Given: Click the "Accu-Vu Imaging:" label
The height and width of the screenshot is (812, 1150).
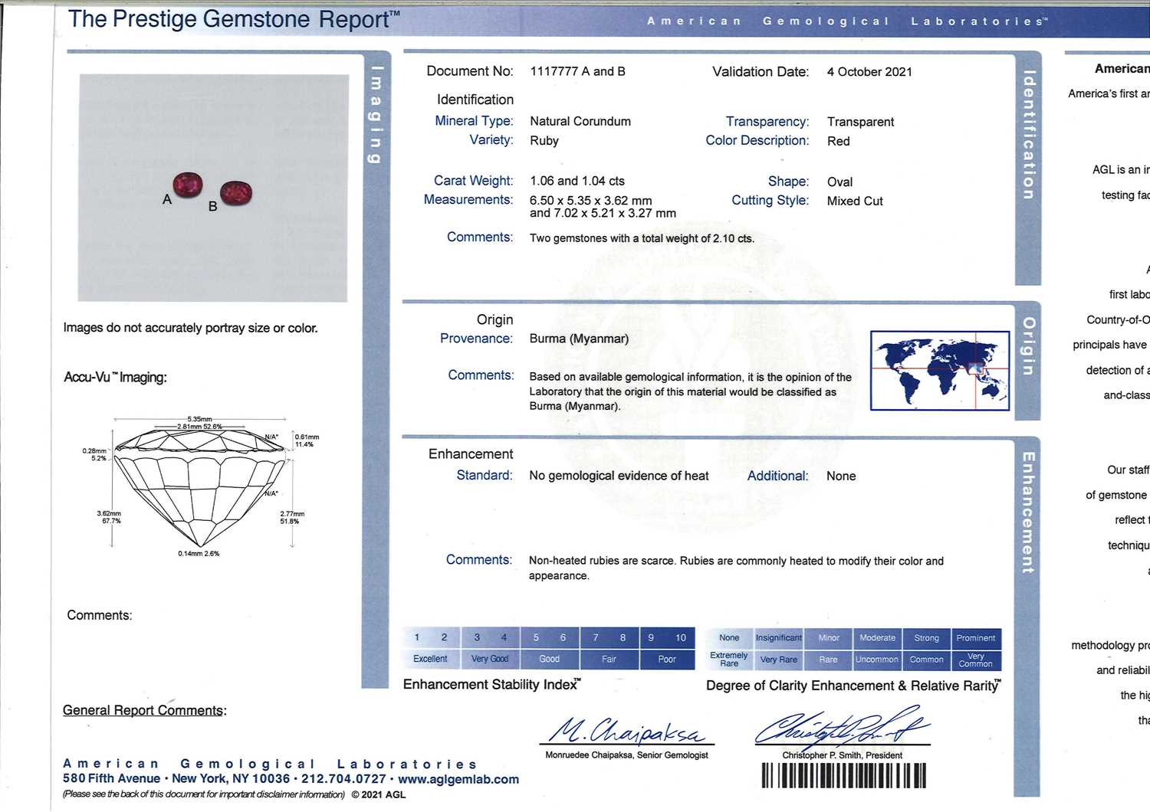Looking at the screenshot, I should [x=115, y=377].
